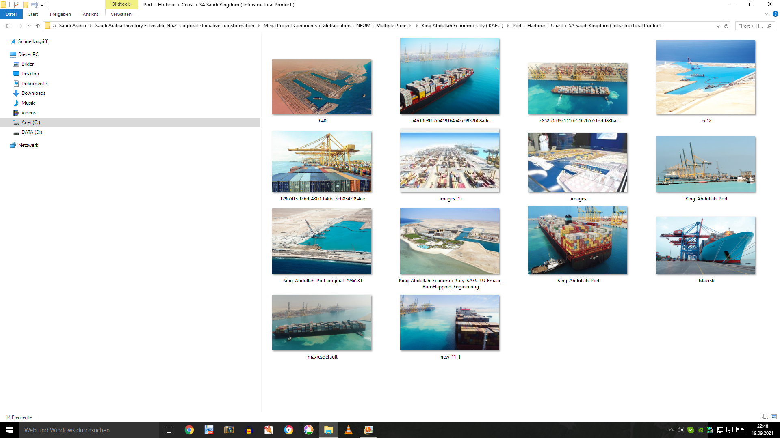Open the volume control in the tray

click(680, 430)
